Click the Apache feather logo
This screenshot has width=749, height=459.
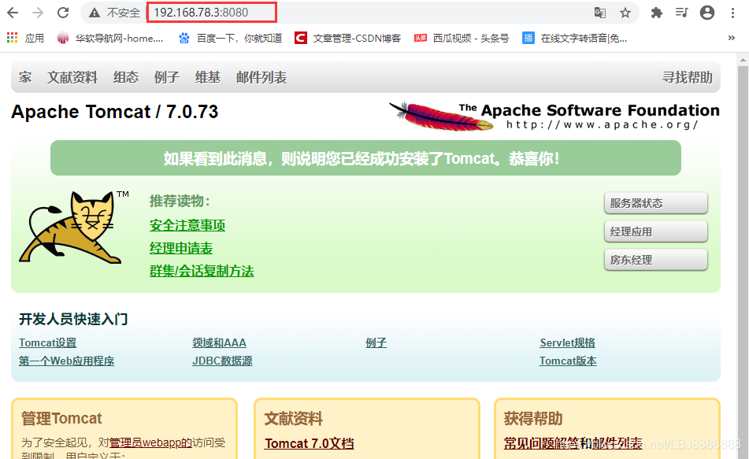click(x=442, y=116)
